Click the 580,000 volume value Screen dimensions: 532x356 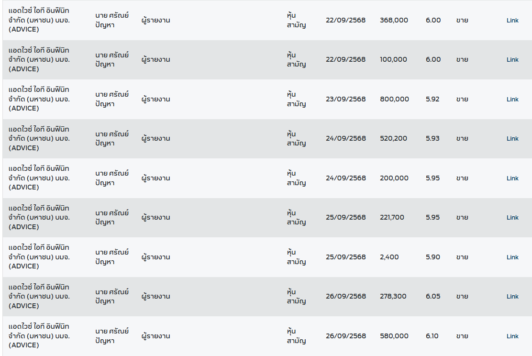394,336
